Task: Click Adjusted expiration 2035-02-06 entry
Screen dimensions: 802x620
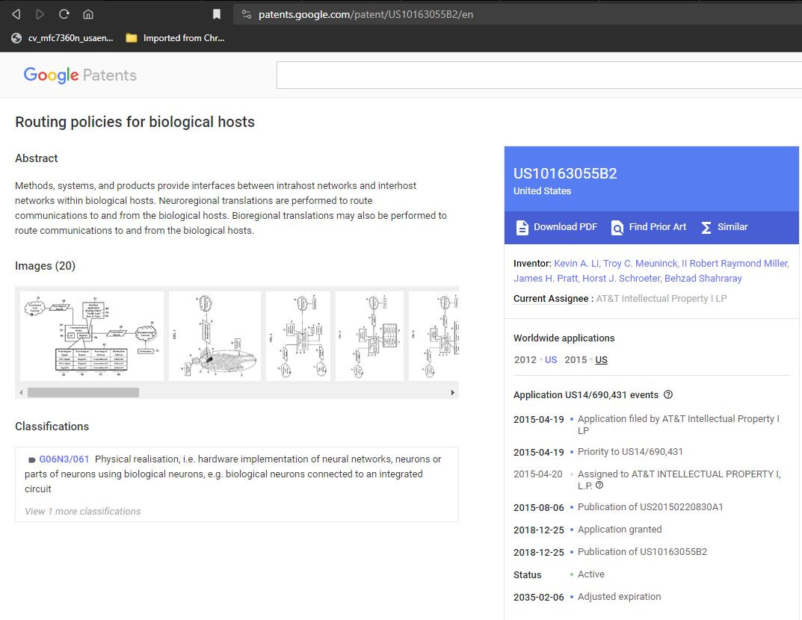Action: 587,597
